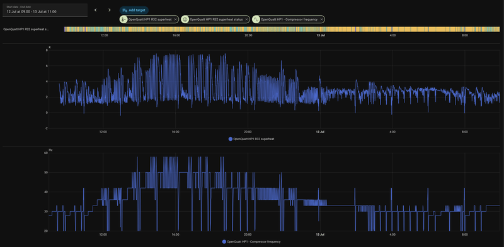Click inside the R32 superheat line chart
Screen dimensions: 504x247
274,89
